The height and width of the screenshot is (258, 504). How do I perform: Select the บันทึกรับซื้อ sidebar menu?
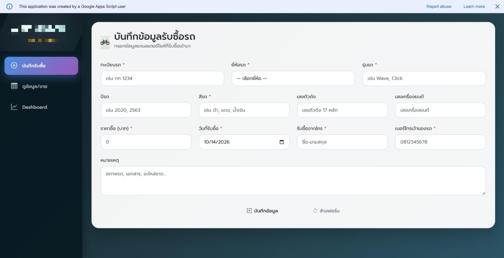pyautogui.click(x=41, y=65)
